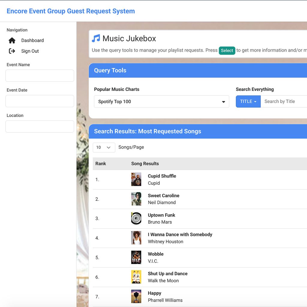
Task: Click the blue music note icon
Action: click(96, 38)
